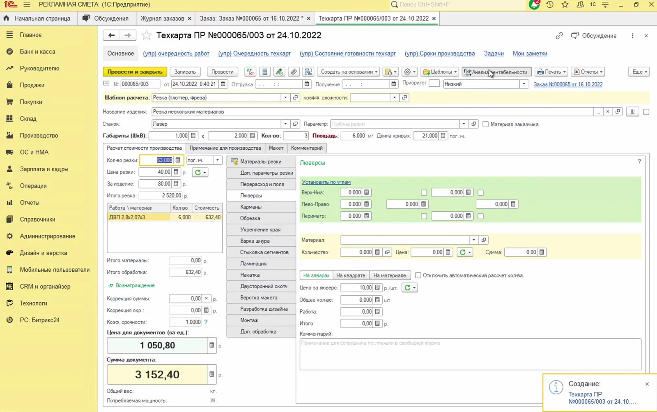Expand the Станок dropdown list
Viewport: 657px width, 412px height.
pyautogui.click(x=285, y=124)
